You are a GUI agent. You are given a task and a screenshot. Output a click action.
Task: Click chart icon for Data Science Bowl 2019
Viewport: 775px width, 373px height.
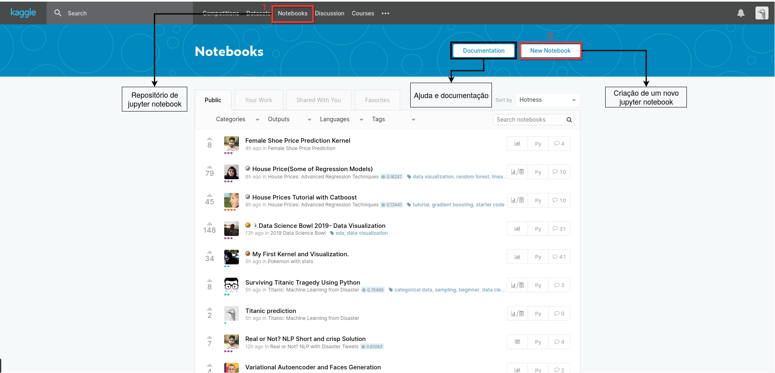[x=517, y=229]
